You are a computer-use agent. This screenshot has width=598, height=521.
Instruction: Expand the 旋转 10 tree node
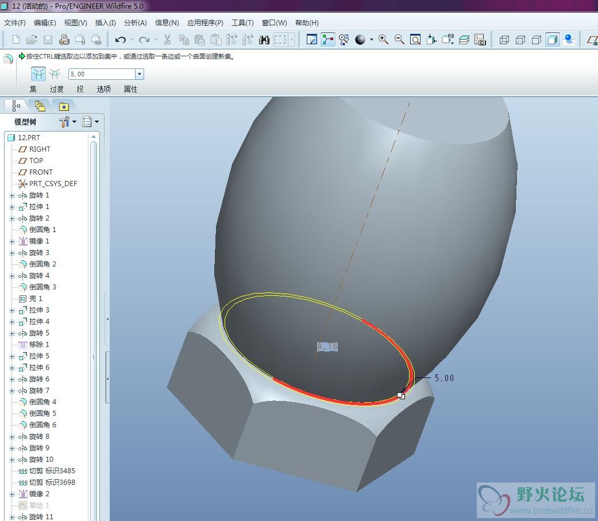pos(12,460)
